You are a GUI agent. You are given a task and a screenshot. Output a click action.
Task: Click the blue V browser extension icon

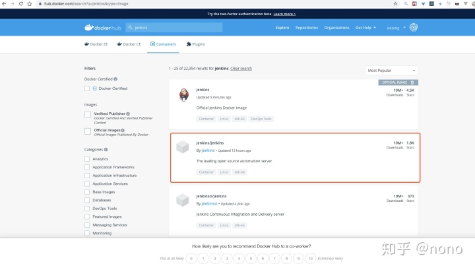tap(423, 4)
